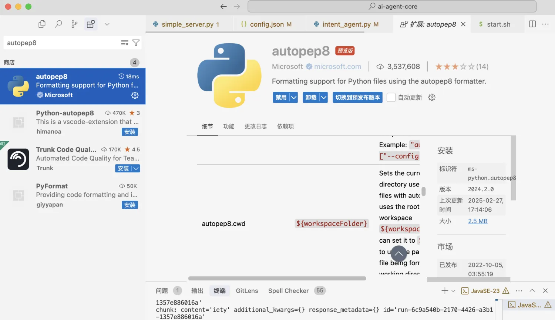Image resolution: width=555 pixels, height=320 pixels.
Task: Click the 卸载 uninstall button
Action: (x=311, y=98)
